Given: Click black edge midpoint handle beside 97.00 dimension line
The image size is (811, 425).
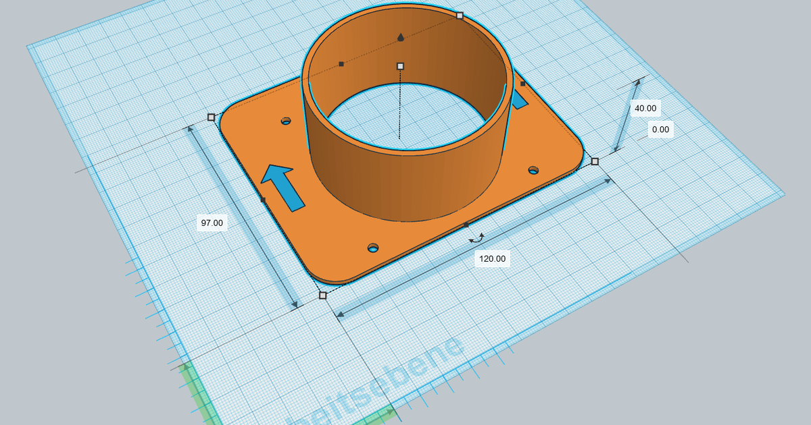Looking at the screenshot, I should pyautogui.click(x=264, y=200).
